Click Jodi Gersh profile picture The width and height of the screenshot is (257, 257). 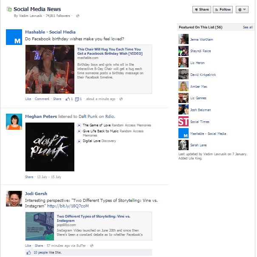tap(14, 198)
